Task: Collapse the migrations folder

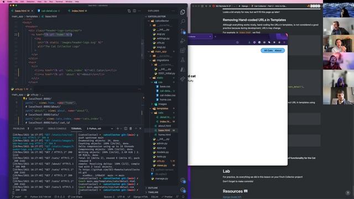Action: [x=163, y=60]
